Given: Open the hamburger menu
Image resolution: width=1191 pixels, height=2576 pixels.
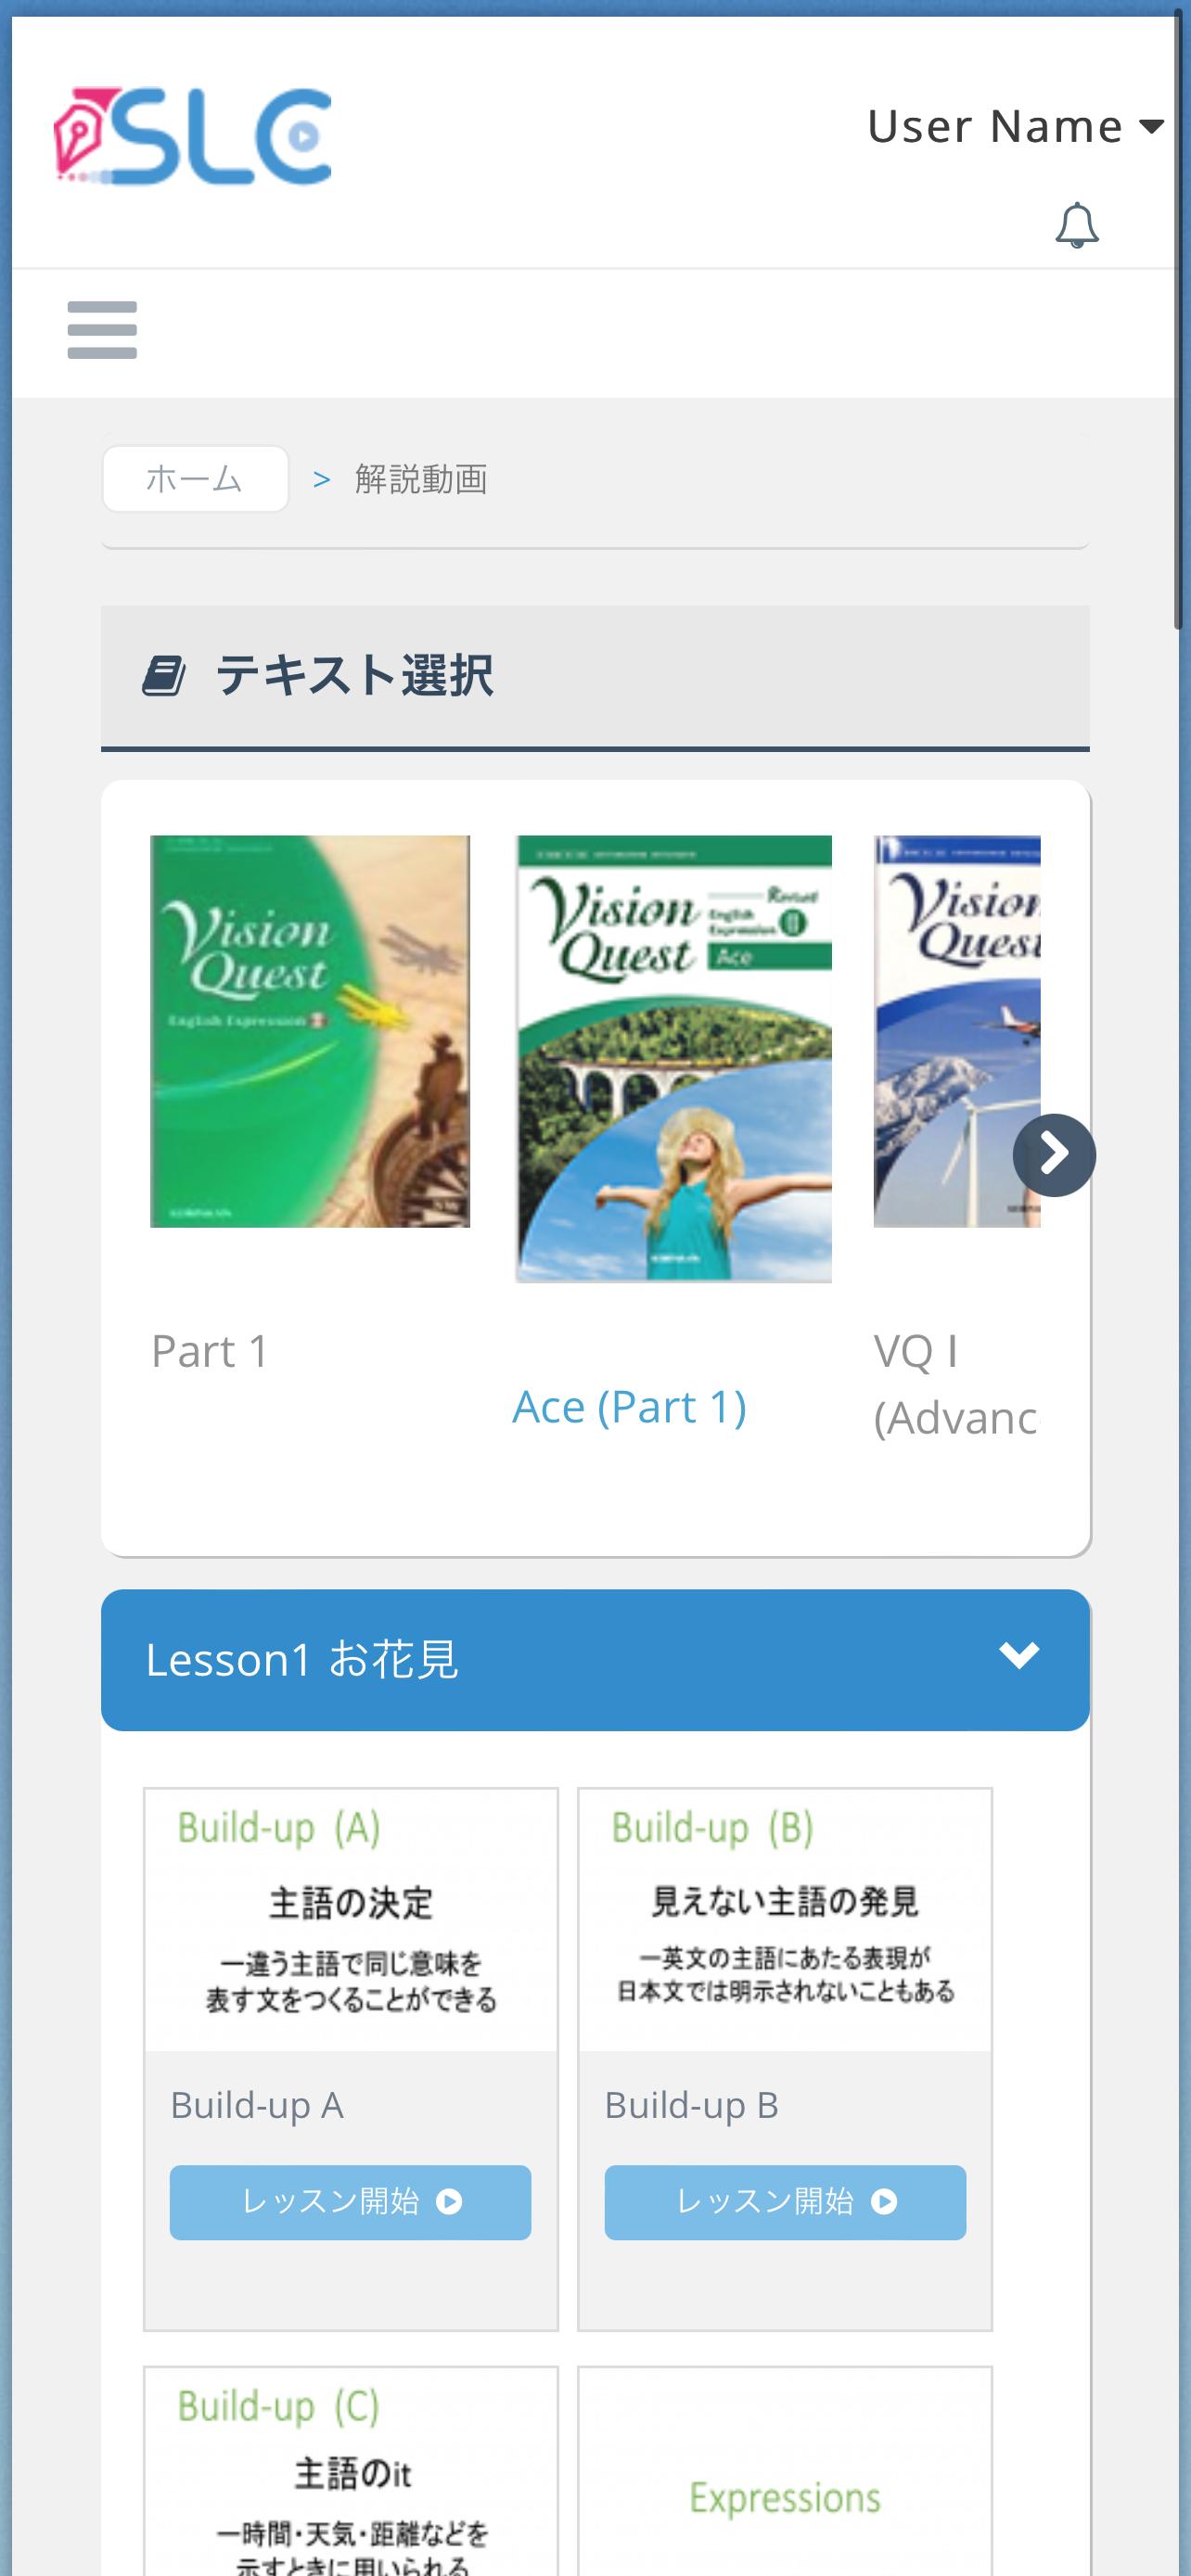Looking at the screenshot, I should point(102,330).
